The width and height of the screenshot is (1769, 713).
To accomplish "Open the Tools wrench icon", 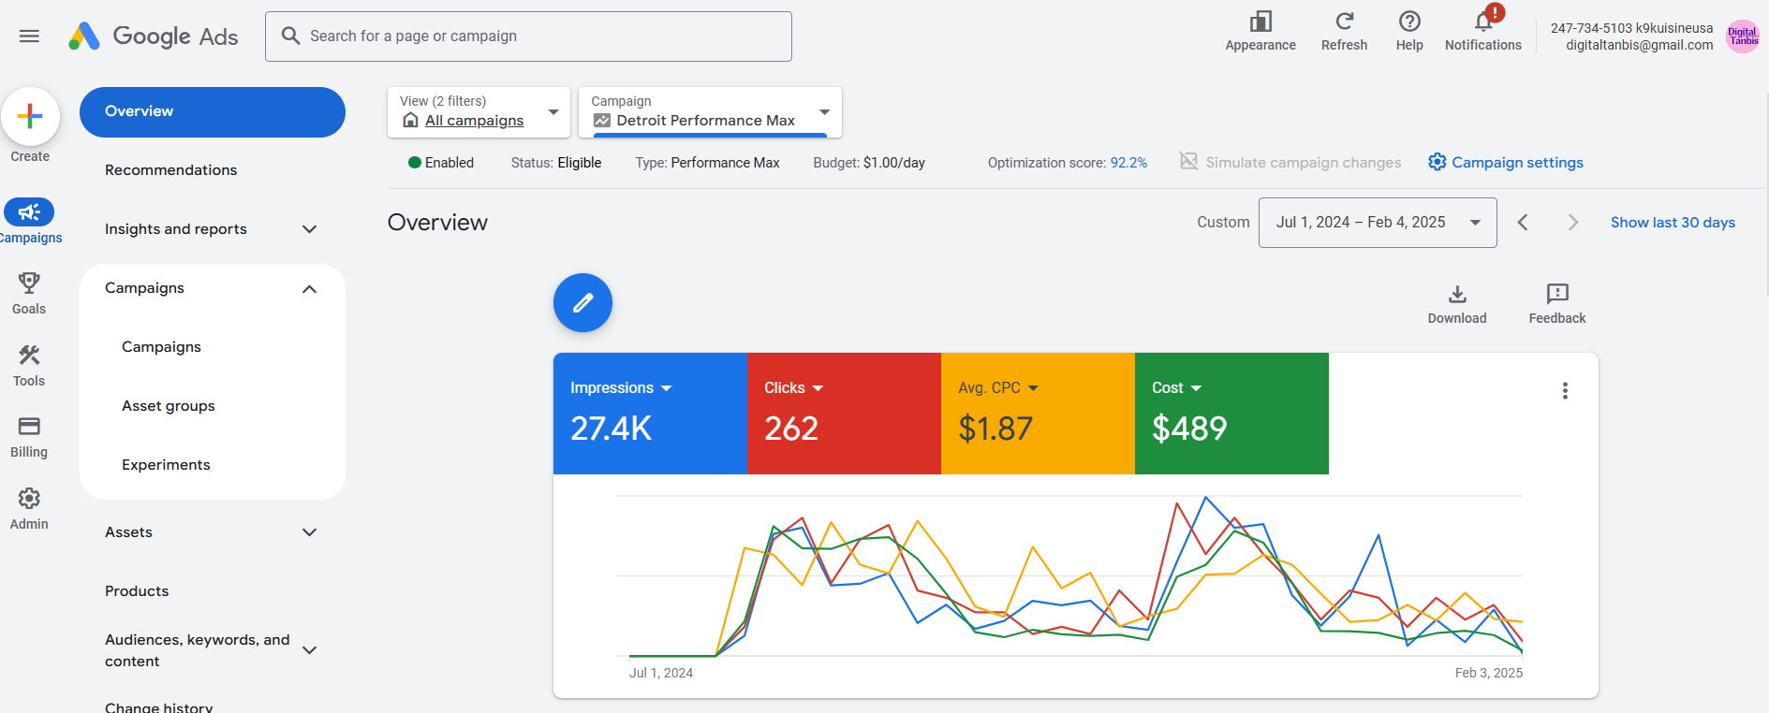I will [x=29, y=356].
